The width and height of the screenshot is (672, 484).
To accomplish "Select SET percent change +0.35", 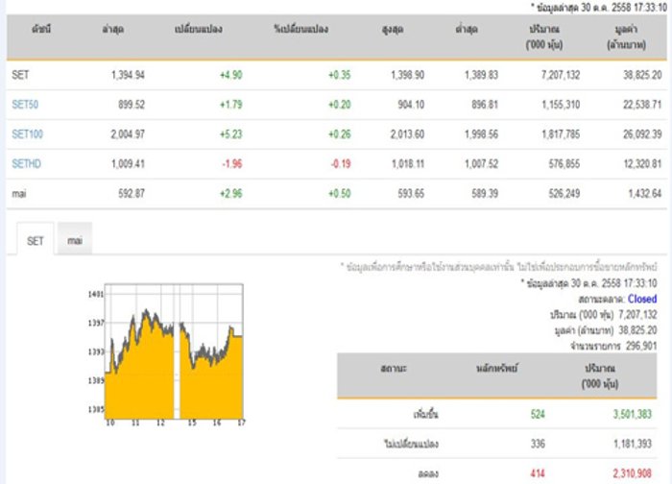I will (x=340, y=75).
